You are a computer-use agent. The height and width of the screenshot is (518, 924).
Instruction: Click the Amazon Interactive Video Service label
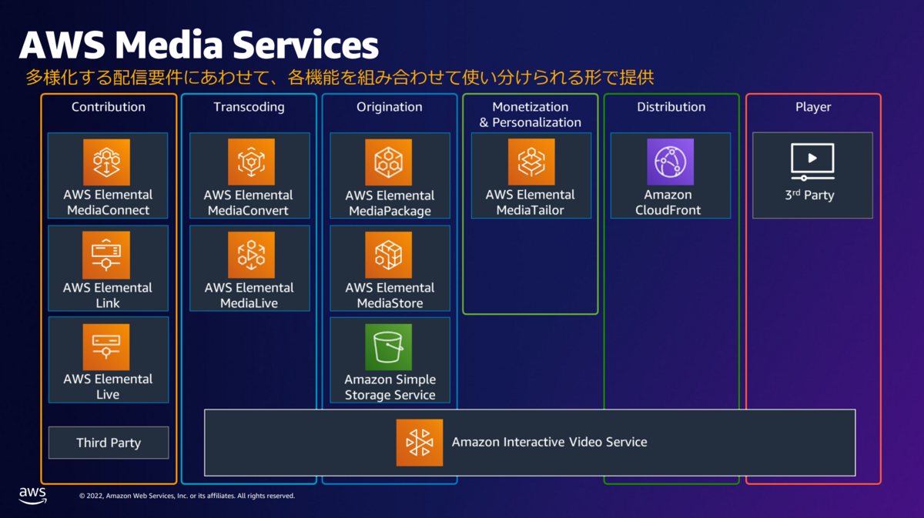pos(549,442)
